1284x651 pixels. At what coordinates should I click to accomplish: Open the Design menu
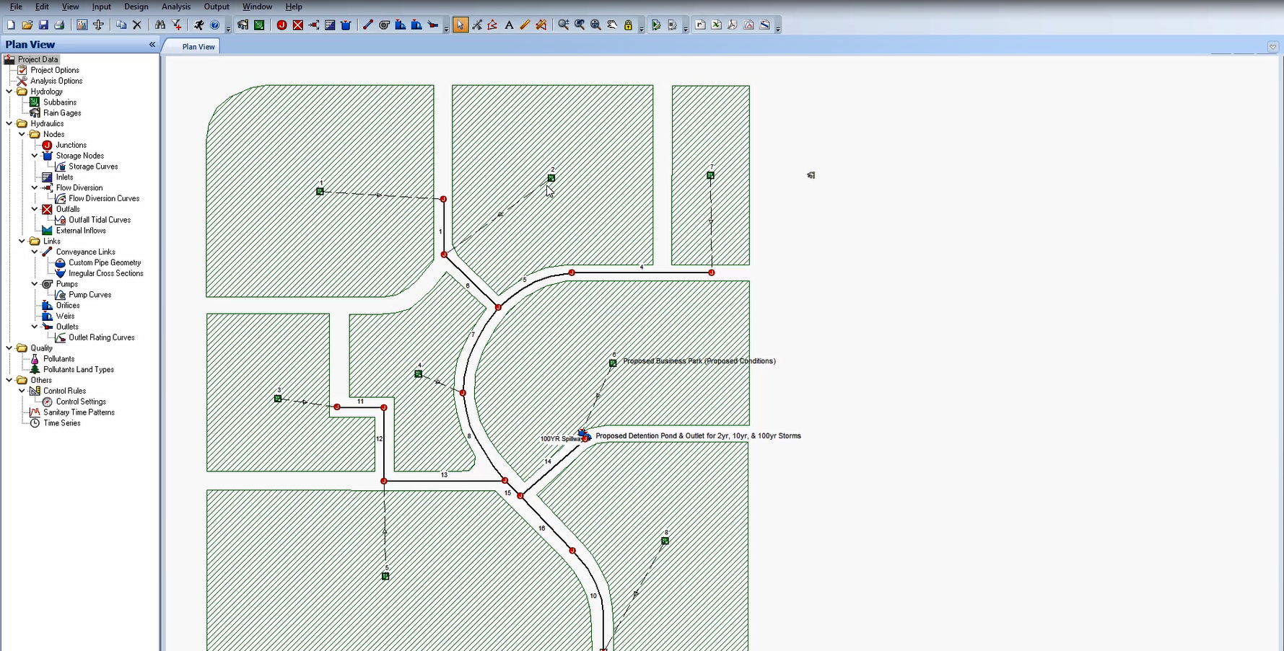tap(136, 6)
